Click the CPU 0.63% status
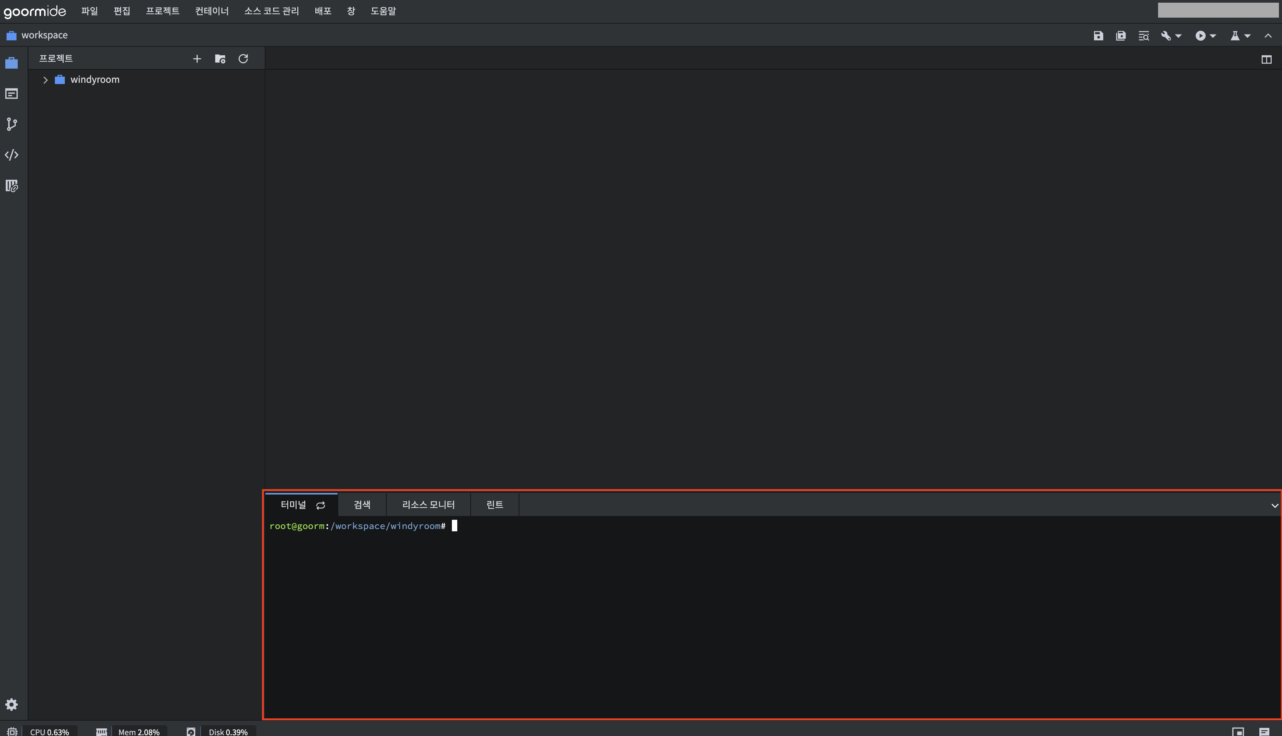This screenshot has height=736, width=1282. point(49,731)
